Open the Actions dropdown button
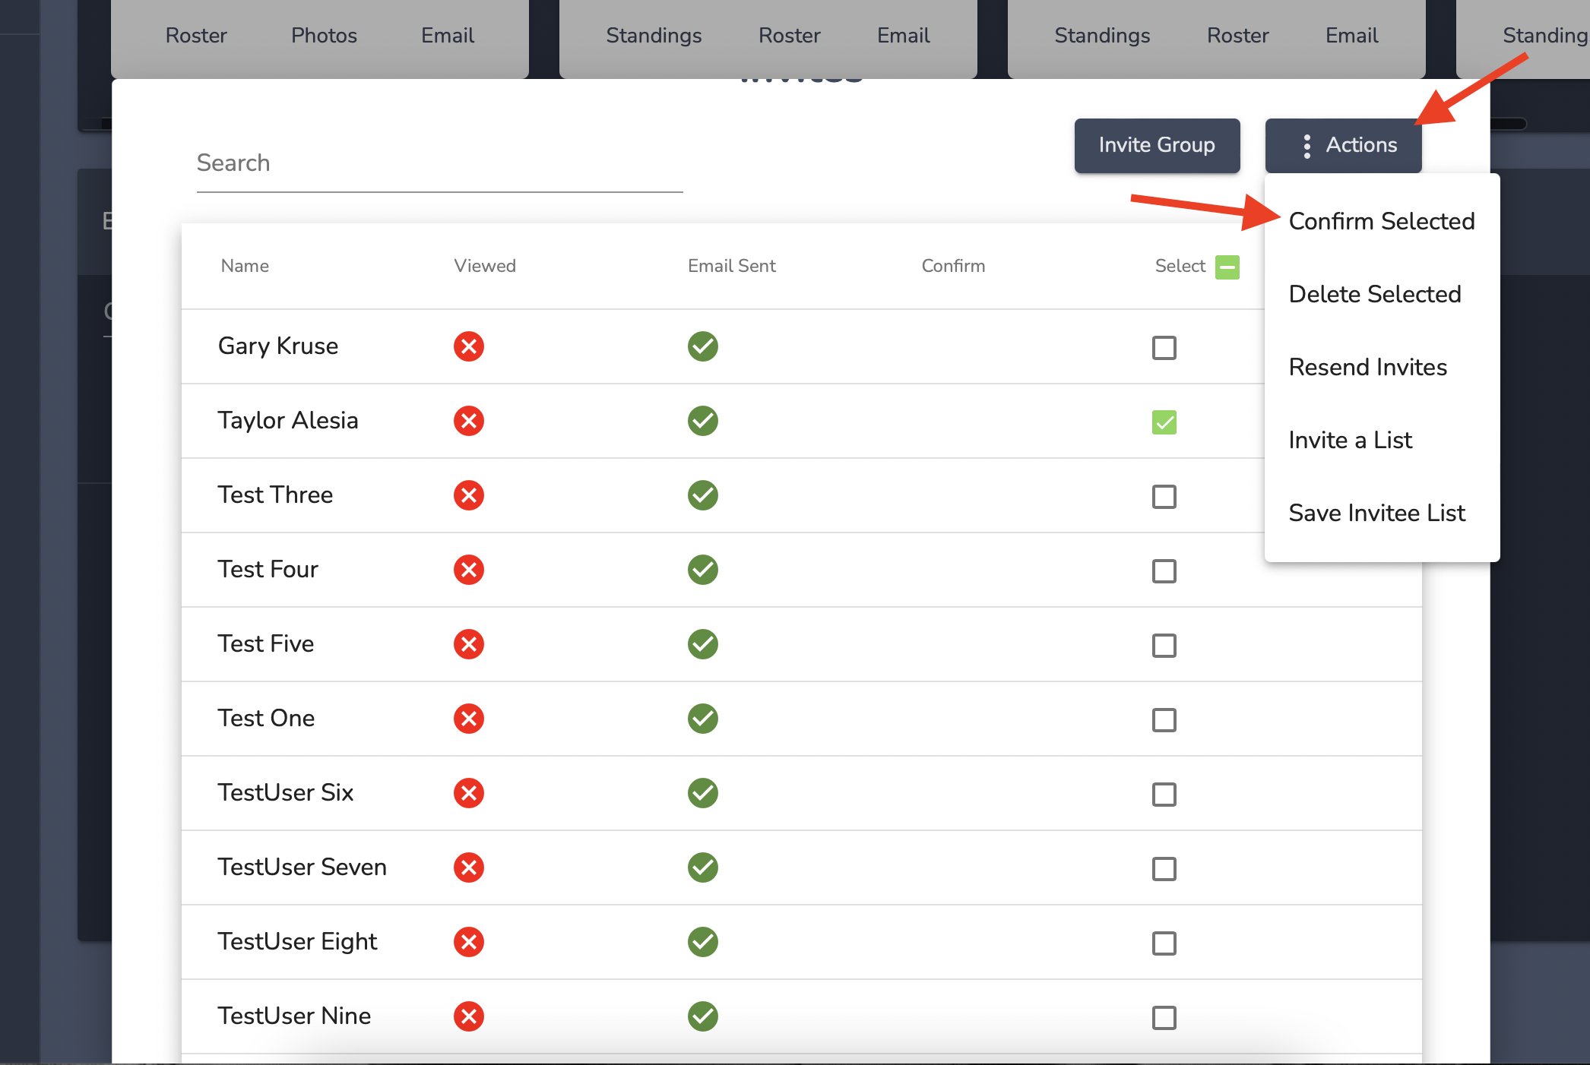The height and width of the screenshot is (1065, 1590). 1343,145
